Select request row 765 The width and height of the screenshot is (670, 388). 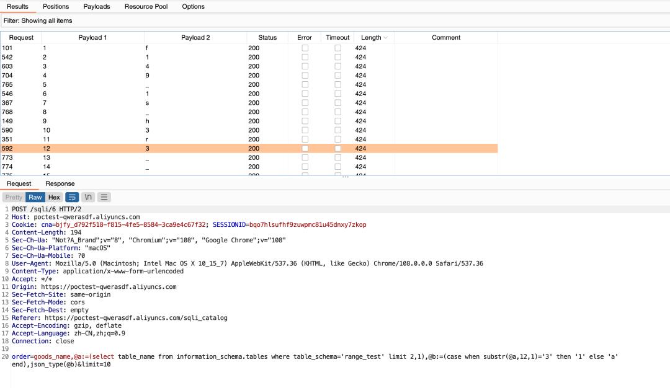pyautogui.click(x=249, y=84)
